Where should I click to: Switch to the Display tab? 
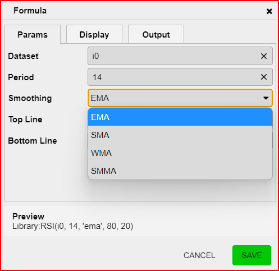coord(94,35)
